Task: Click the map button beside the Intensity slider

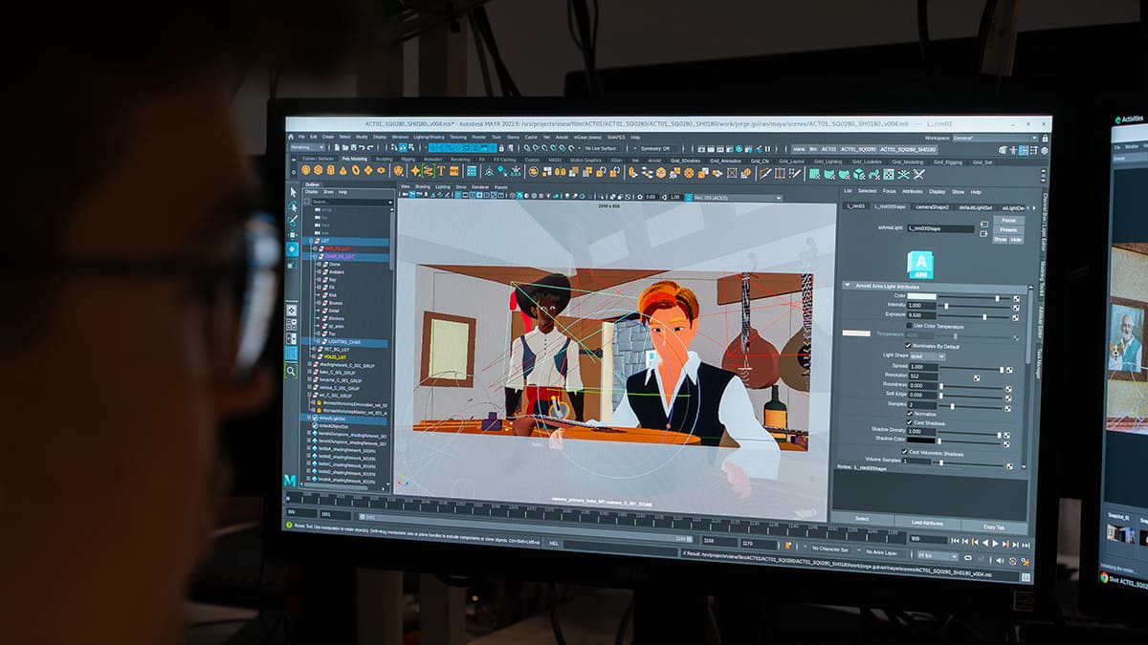Action: pyautogui.click(x=1015, y=306)
